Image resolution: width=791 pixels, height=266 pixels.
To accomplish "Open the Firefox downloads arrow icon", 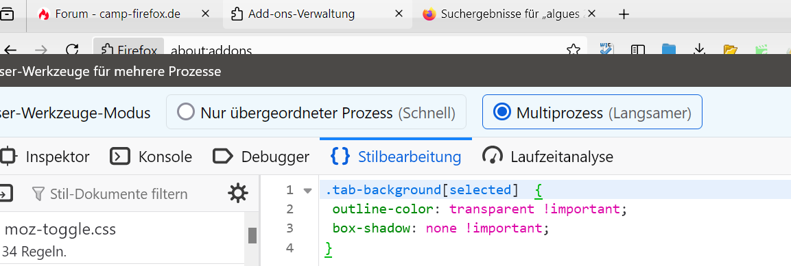I will 699,49.
